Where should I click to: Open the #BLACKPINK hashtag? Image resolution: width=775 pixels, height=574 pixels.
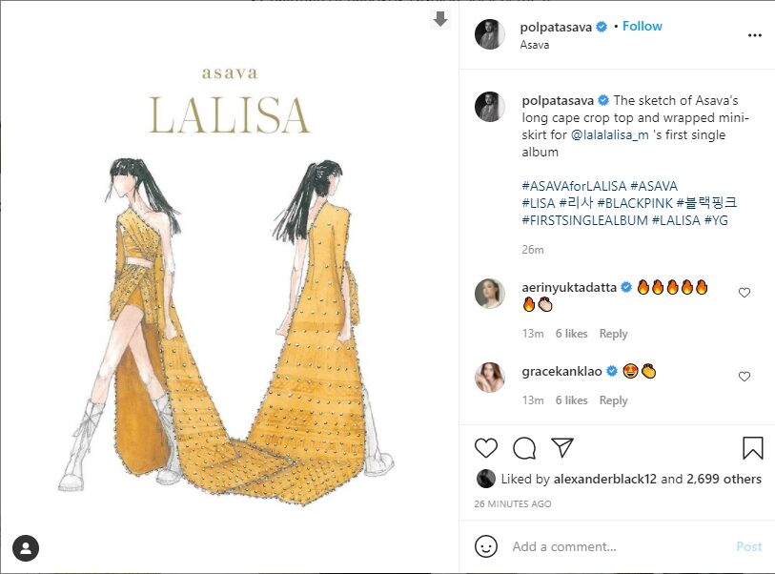pyautogui.click(x=635, y=203)
